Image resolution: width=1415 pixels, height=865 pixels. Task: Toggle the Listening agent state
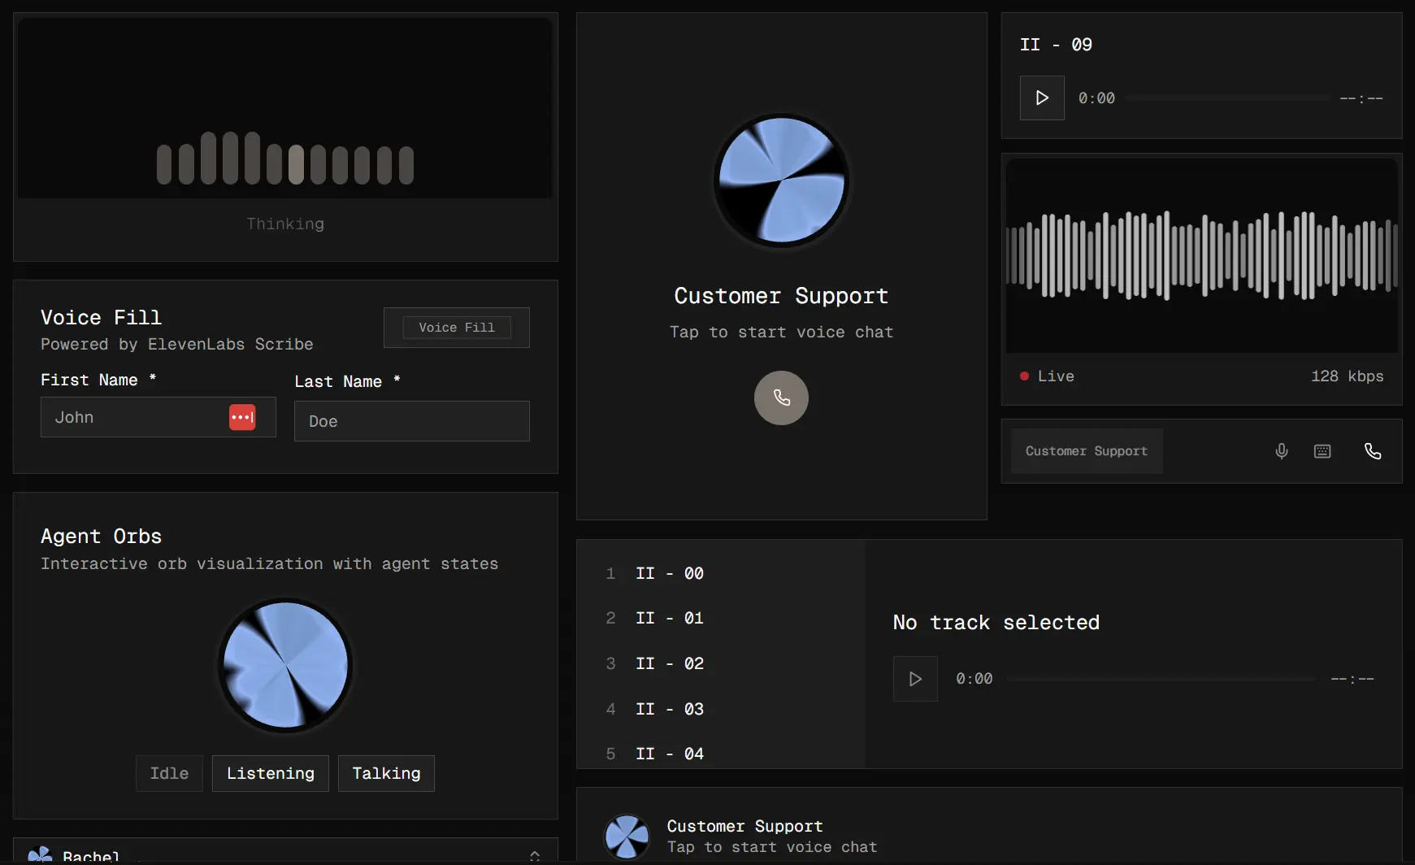270,773
